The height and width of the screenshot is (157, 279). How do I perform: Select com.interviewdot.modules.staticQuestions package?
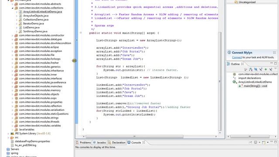[44, 114]
